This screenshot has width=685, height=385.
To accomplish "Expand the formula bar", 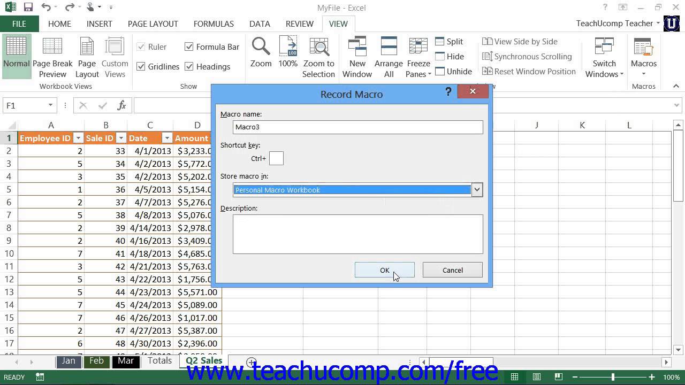I will coord(678,105).
